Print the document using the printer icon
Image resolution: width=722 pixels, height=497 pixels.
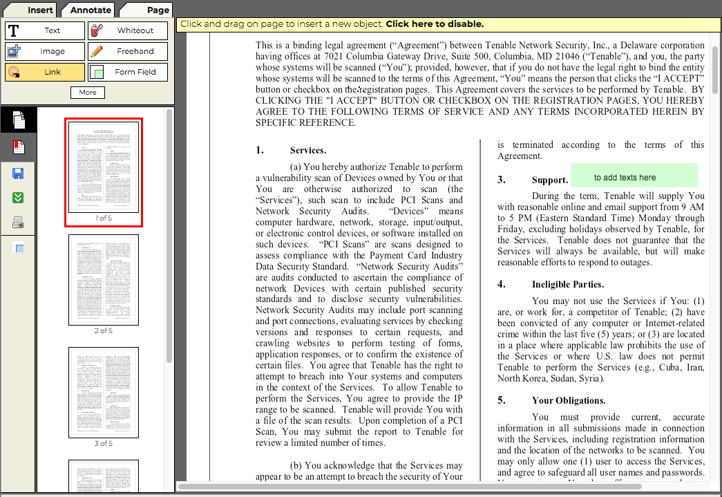18,223
